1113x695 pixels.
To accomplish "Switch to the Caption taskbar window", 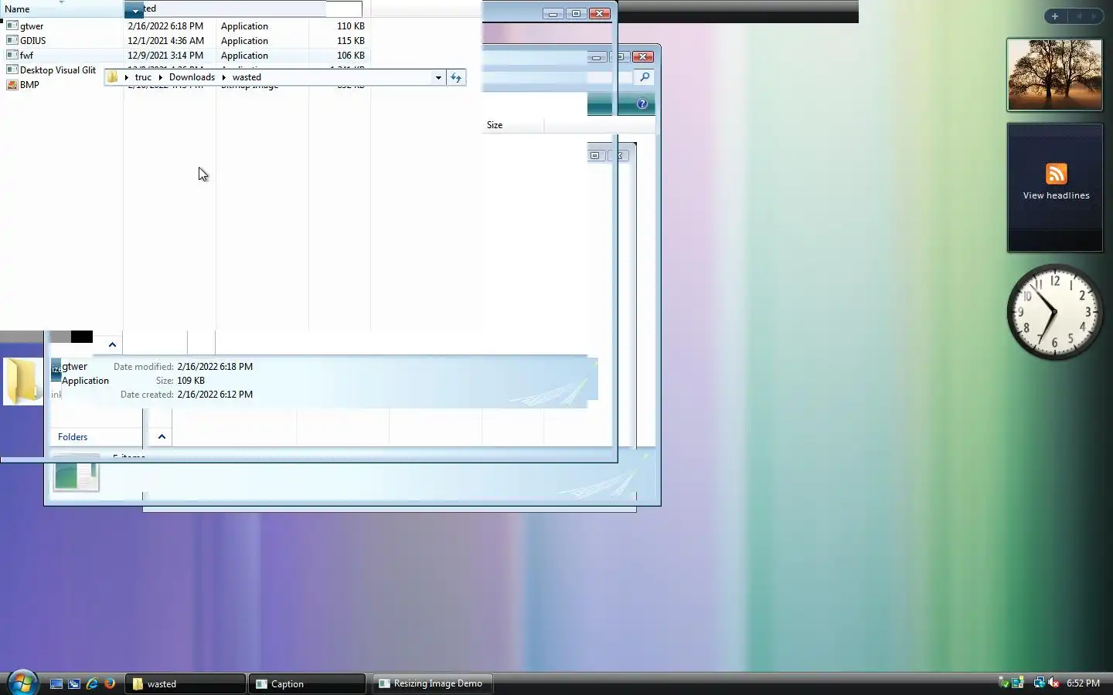I will click(307, 683).
